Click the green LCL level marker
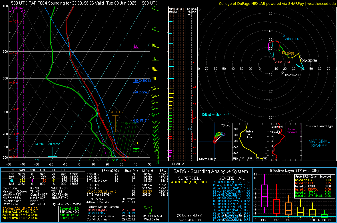The width and height of the screenshot is (337, 223). click(x=136, y=150)
